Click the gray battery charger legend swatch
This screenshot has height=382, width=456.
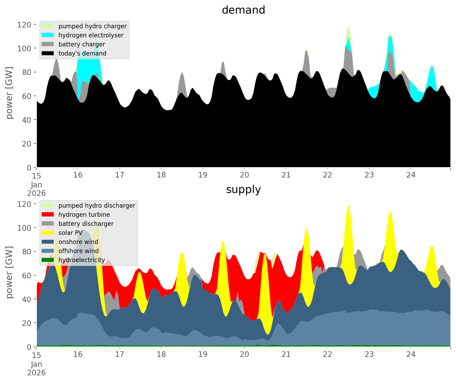pyautogui.click(x=48, y=44)
